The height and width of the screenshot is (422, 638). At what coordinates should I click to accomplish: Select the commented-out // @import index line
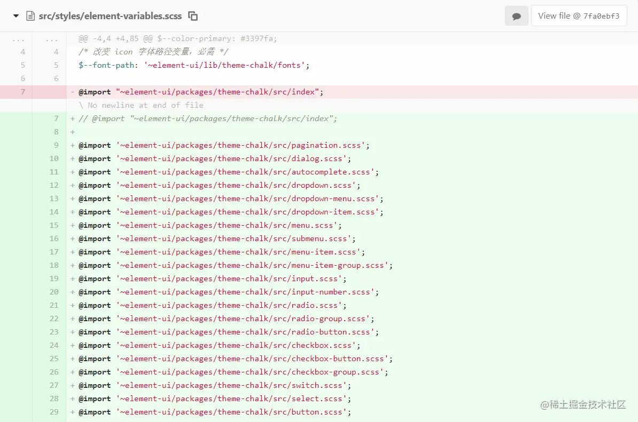[x=208, y=118]
